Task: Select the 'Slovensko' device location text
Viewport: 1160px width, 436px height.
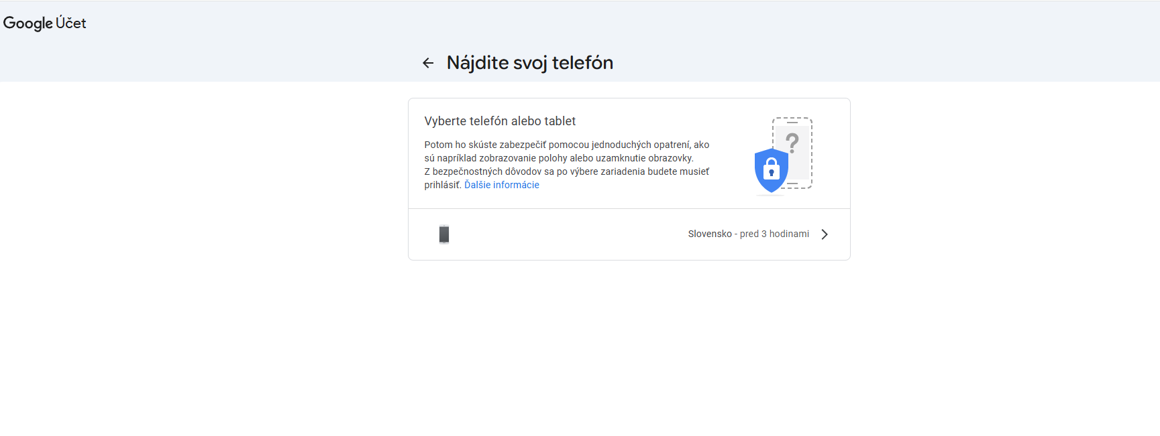Action: [x=710, y=234]
